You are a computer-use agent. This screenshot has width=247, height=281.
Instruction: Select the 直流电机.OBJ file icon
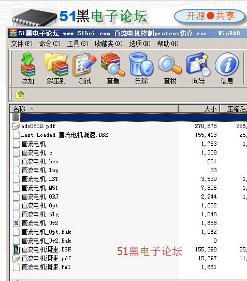pyautogui.click(x=16, y=196)
